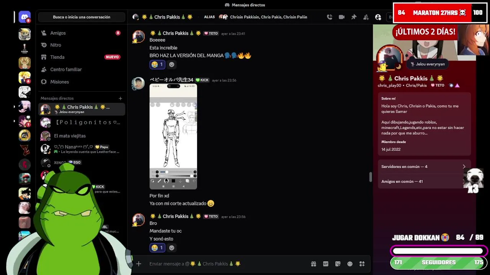The image size is (490, 275).
Task: Open pinned messages icon
Action: point(354,17)
